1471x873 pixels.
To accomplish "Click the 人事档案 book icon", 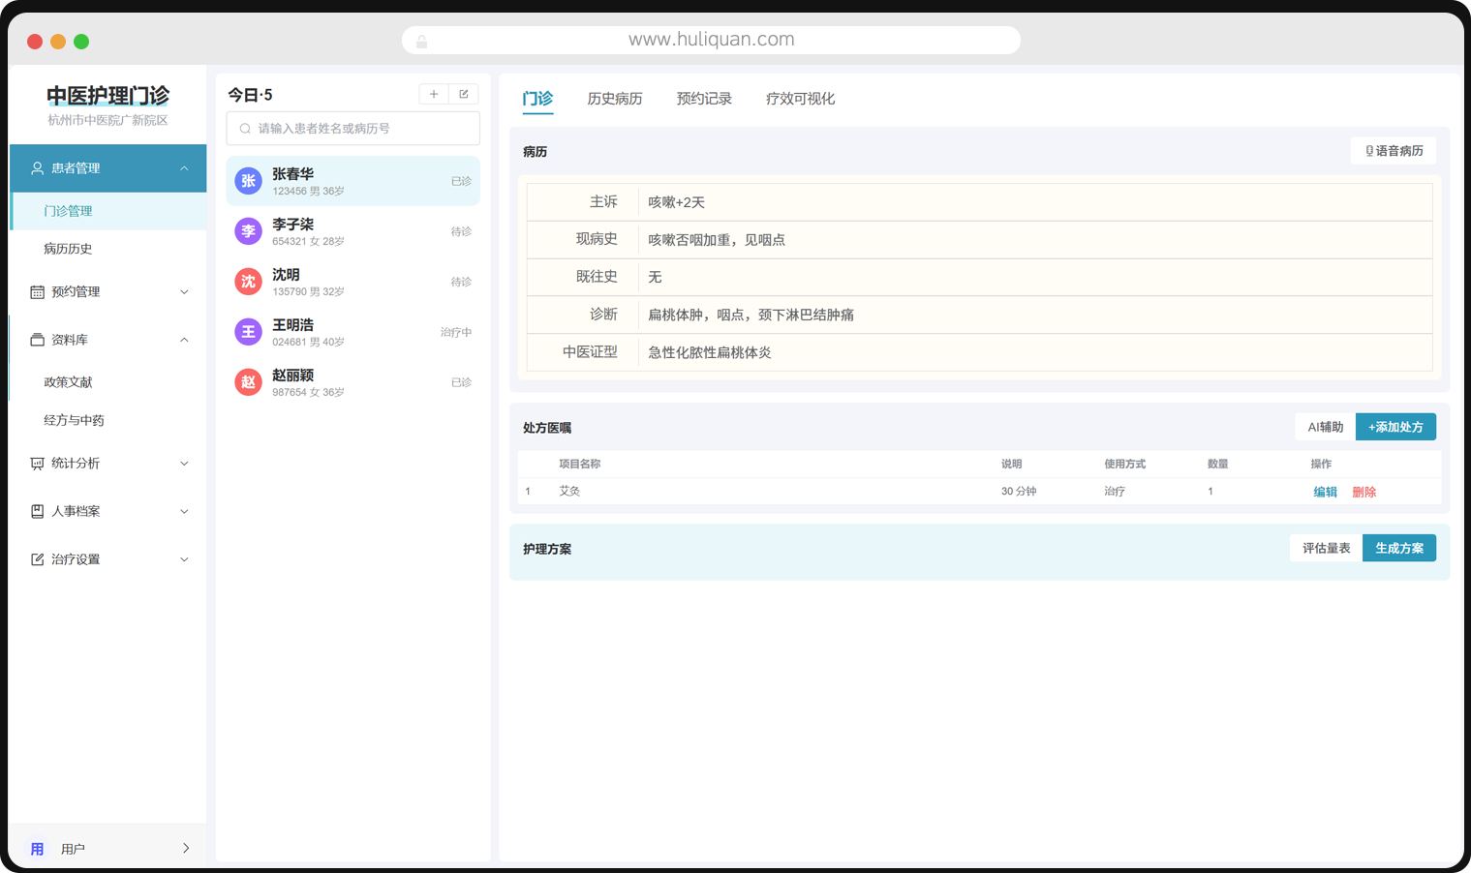I will click(37, 511).
